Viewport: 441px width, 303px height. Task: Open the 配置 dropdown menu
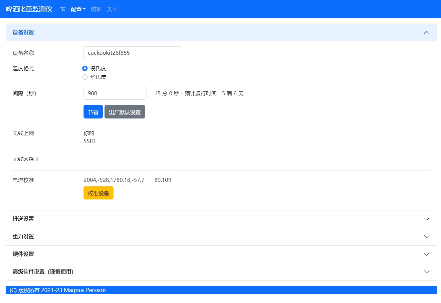coord(78,9)
